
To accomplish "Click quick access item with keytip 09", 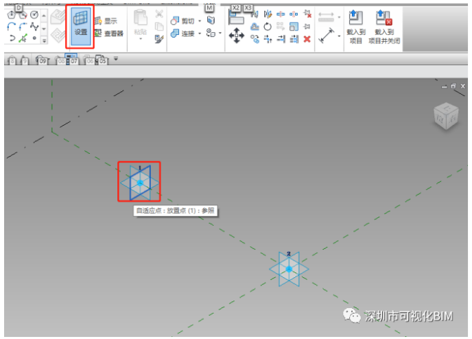I will [41, 60].
